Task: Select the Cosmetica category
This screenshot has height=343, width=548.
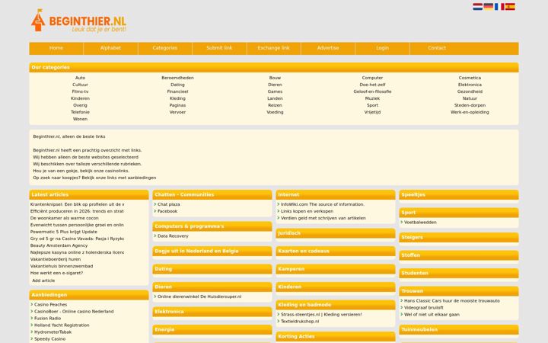Action: [470, 78]
